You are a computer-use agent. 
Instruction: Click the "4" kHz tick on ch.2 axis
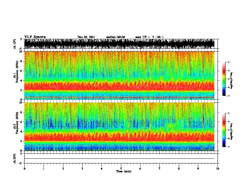(21, 132)
